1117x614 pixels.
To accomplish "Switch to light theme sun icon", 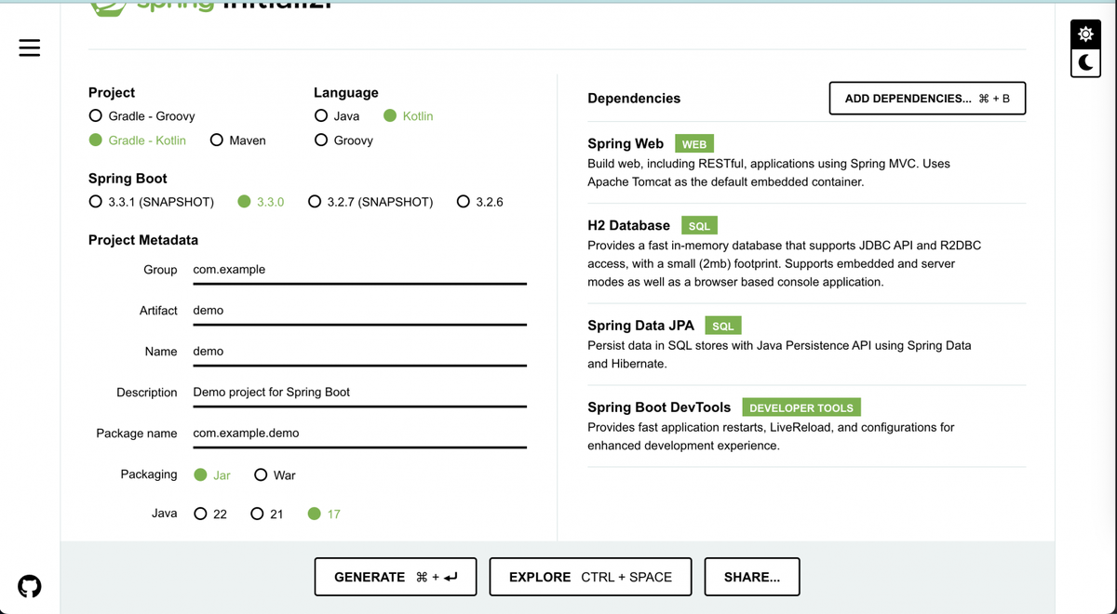I will point(1084,33).
